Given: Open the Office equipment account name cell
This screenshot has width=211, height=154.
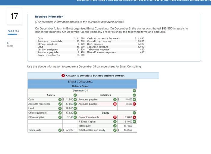Looking at the screenshot, I should [45, 113].
